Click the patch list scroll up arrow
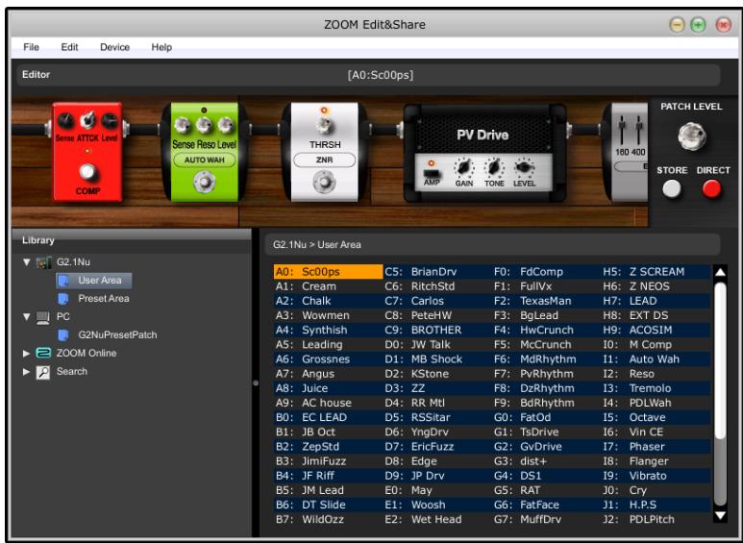The image size is (743, 543). [720, 272]
